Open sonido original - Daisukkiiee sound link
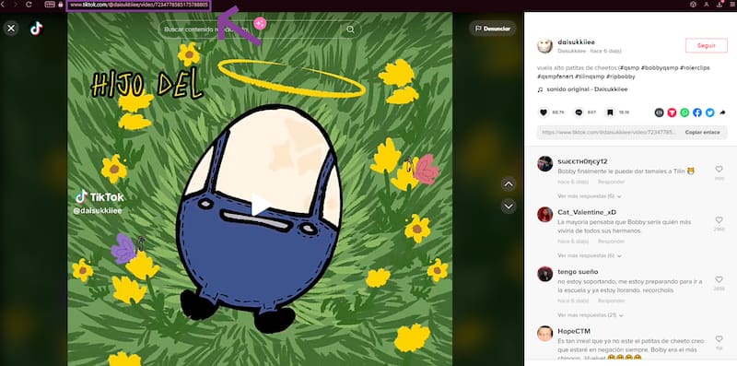Screen dimensions: 737x366 tap(587, 89)
